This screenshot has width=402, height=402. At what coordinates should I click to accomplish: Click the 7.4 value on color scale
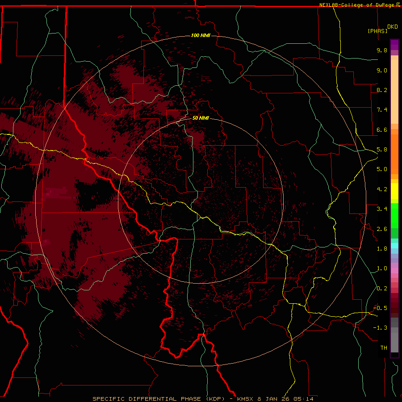point(382,110)
